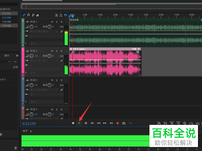The width and height of the screenshot is (202, 151).
Task: Click zoom out amplitude icon
Action: (x=165, y=123)
